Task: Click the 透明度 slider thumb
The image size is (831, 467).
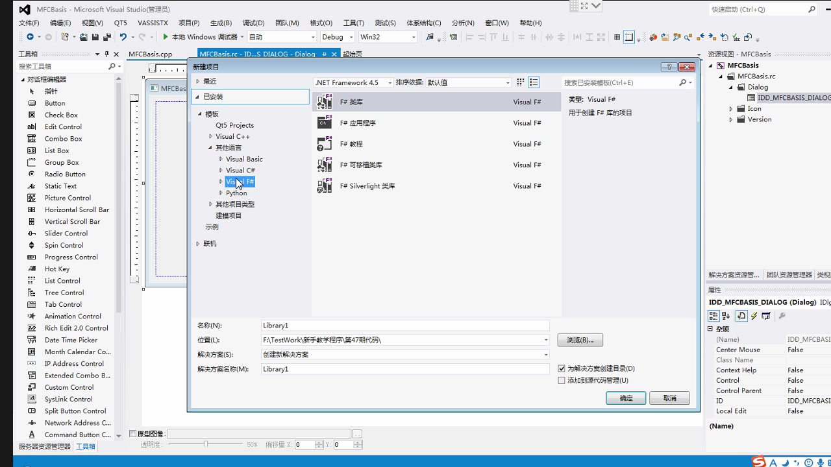Action: (206, 444)
